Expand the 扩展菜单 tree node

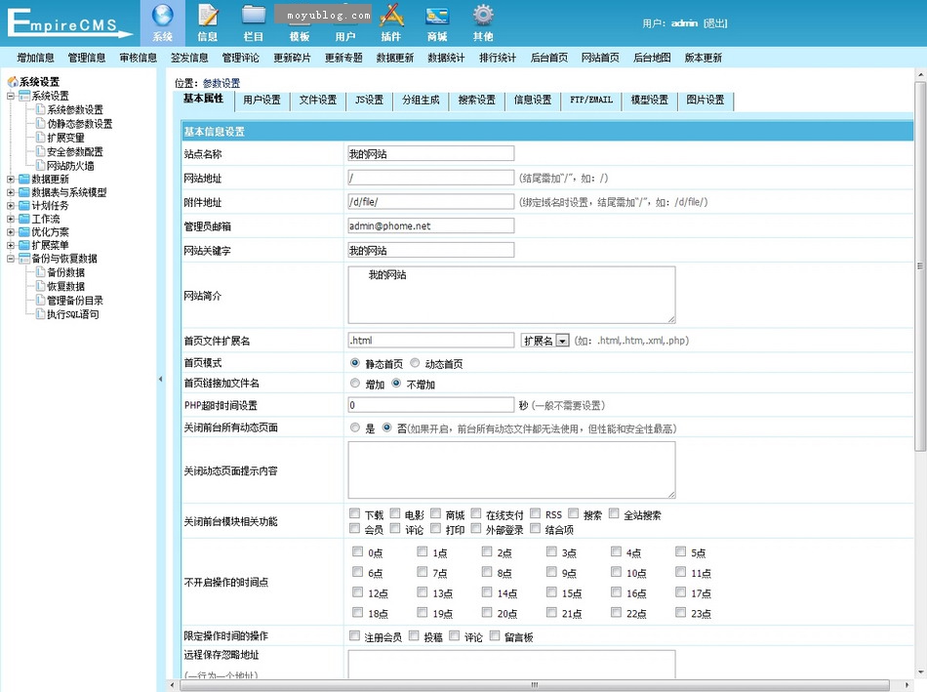pyautogui.click(x=10, y=245)
